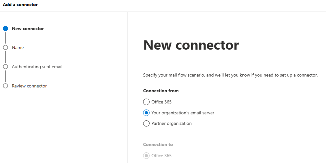Select the Your organization's email server radio
Image resolution: width=326 pixels, height=163 pixels.
(146, 113)
